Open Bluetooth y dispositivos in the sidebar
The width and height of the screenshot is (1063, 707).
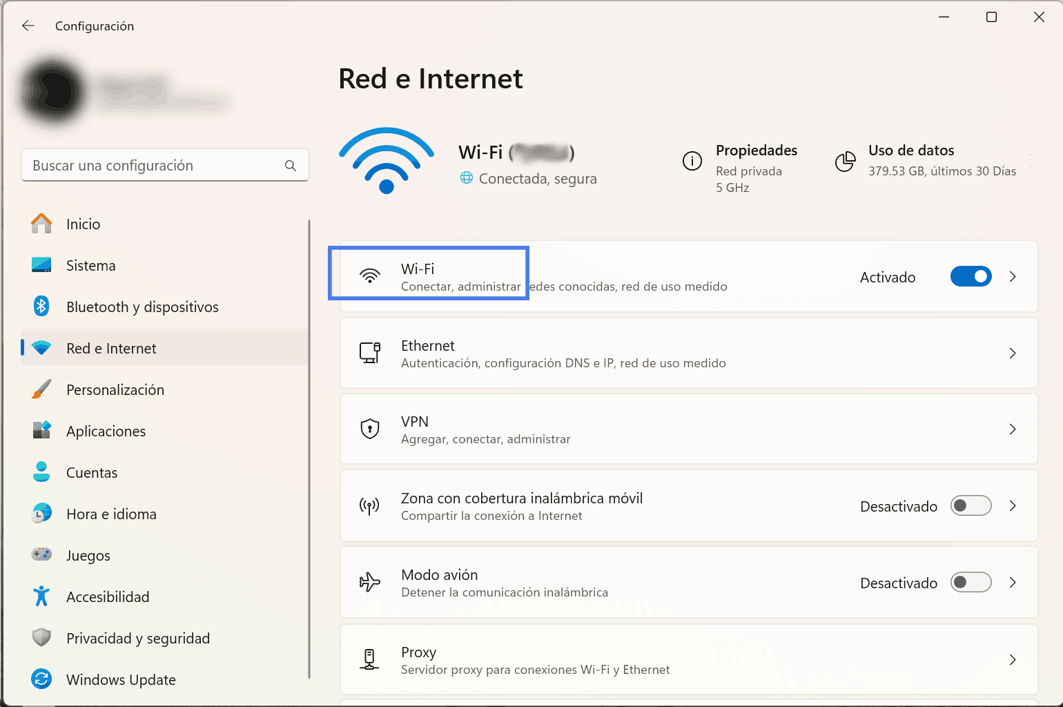142,307
